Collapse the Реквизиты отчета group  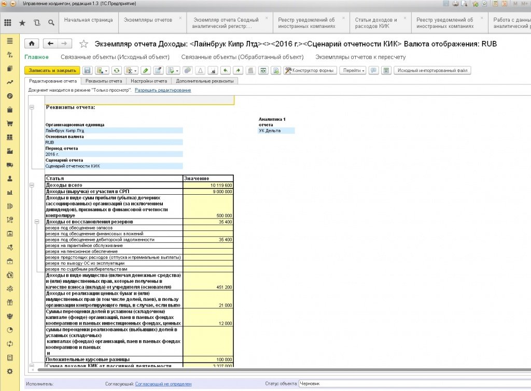[32, 107]
